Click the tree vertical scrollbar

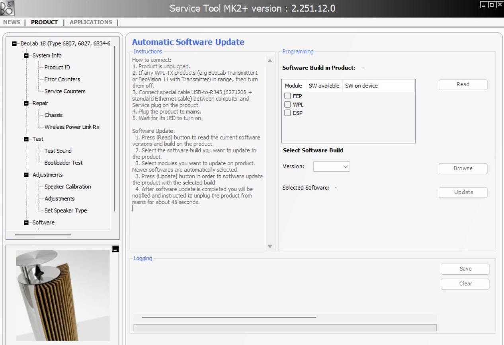[x=115, y=128]
